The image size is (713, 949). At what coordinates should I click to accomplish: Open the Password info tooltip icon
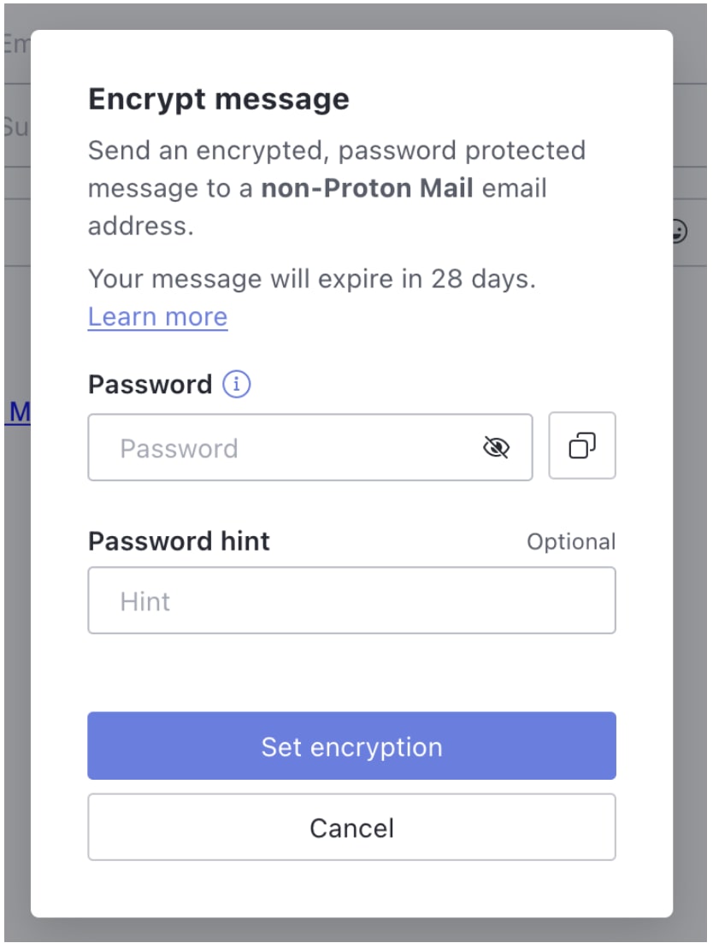pyautogui.click(x=236, y=385)
